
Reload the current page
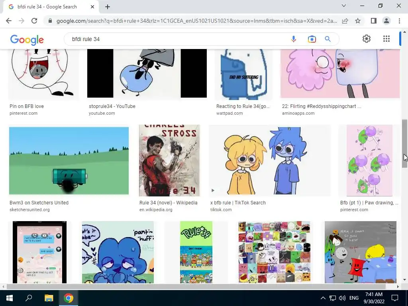[x=34, y=21]
